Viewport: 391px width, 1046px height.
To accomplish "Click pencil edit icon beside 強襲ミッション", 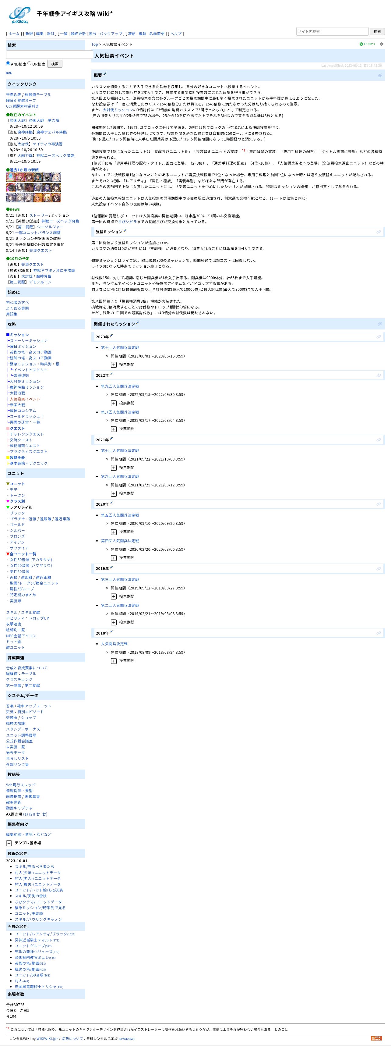I will (125, 230).
